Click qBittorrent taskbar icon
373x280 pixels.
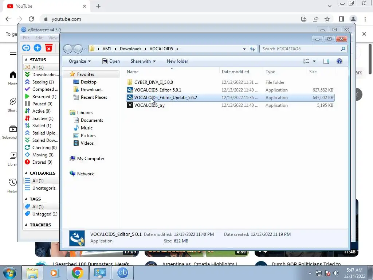(123, 273)
